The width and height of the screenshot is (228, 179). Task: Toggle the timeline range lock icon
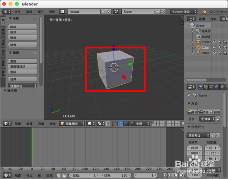[64, 175]
